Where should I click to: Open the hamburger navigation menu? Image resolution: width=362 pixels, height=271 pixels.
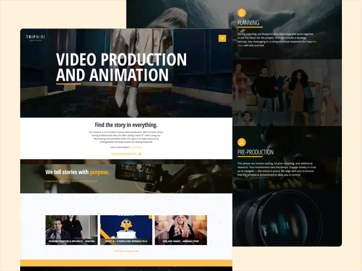(222, 38)
